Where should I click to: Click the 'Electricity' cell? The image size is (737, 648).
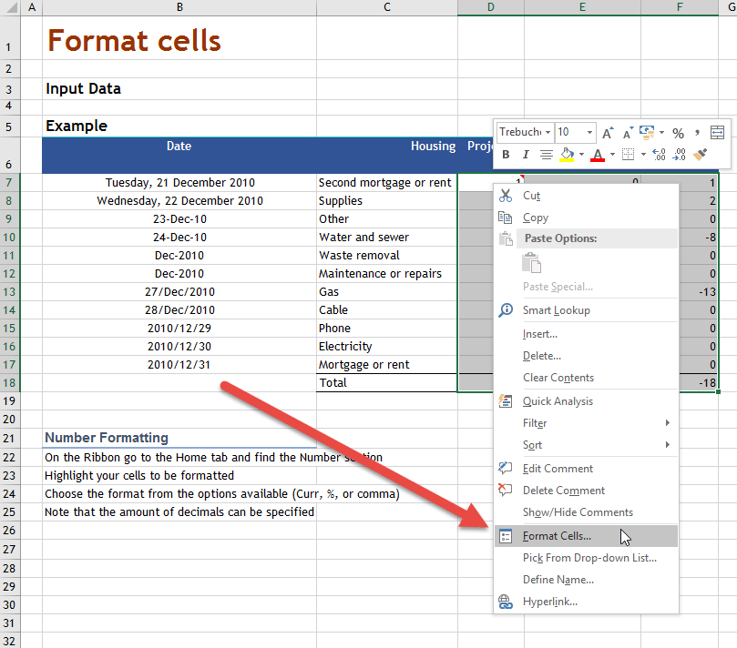coord(387,347)
